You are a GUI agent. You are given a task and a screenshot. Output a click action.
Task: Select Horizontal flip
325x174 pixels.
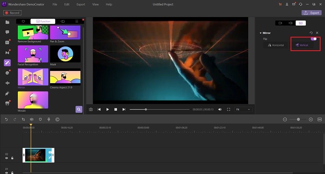click(x=276, y=45)
